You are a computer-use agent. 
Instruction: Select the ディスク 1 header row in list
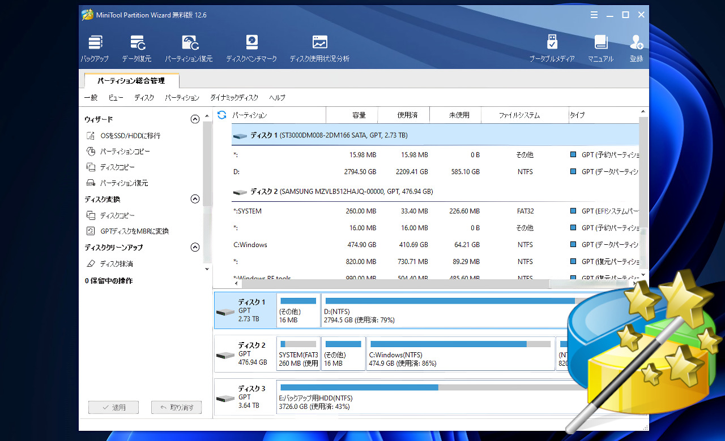pos(436,136)
